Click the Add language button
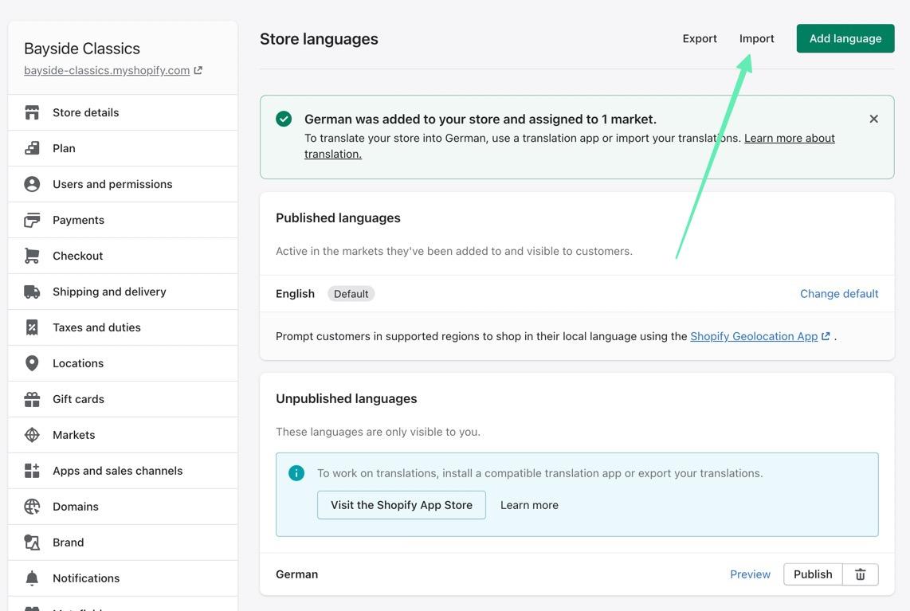 click(x=845, y=38)
